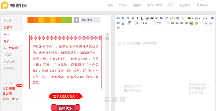This screenshot has height=111, width=216.
Task: Pick the first orange color swatch
Action: coord(30,20)
